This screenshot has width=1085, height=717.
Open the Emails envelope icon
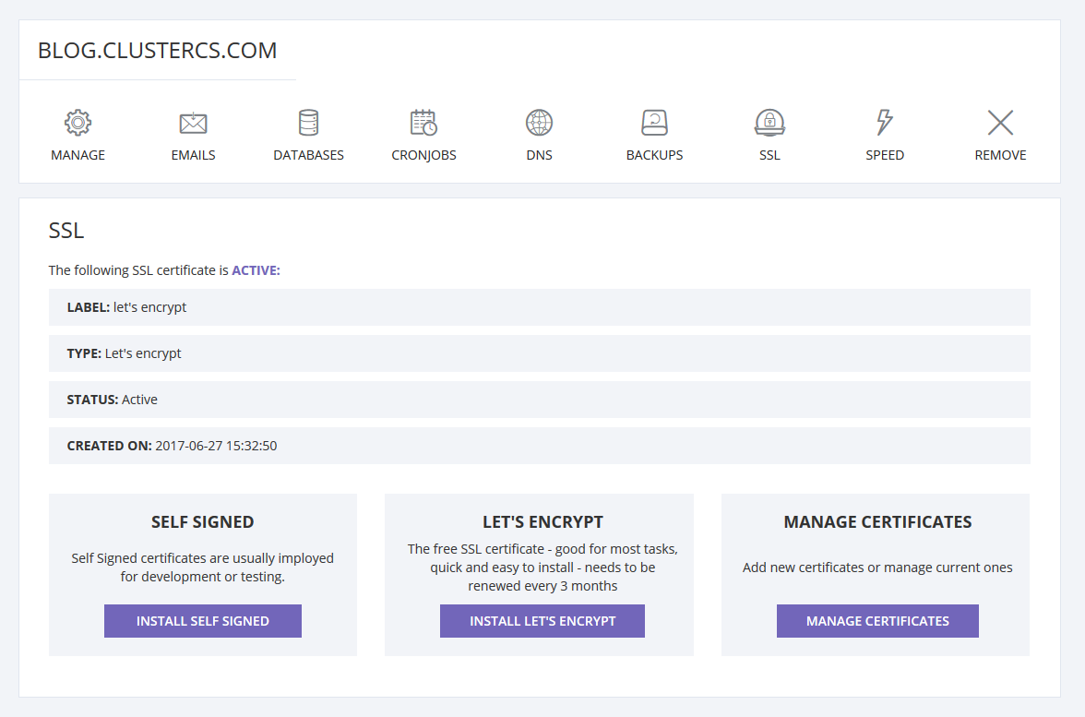pos(193,123)
